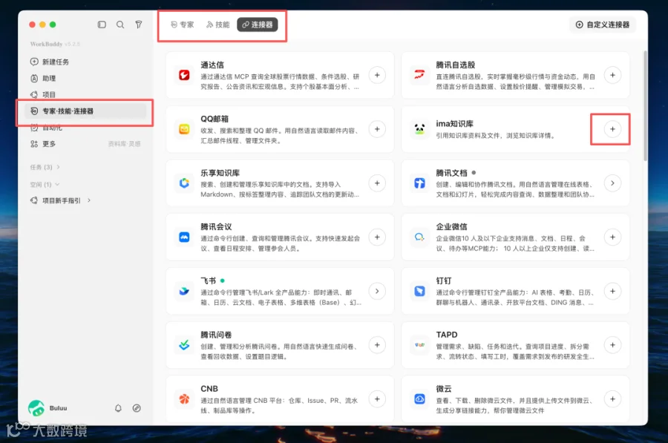Click the 乐享知识库 app icon
This screenshot has height=443, width=668.
point(184,183)
